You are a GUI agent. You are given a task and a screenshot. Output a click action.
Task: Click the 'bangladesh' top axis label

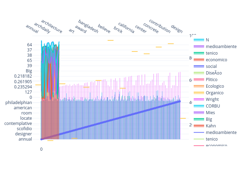coord(88,26)
